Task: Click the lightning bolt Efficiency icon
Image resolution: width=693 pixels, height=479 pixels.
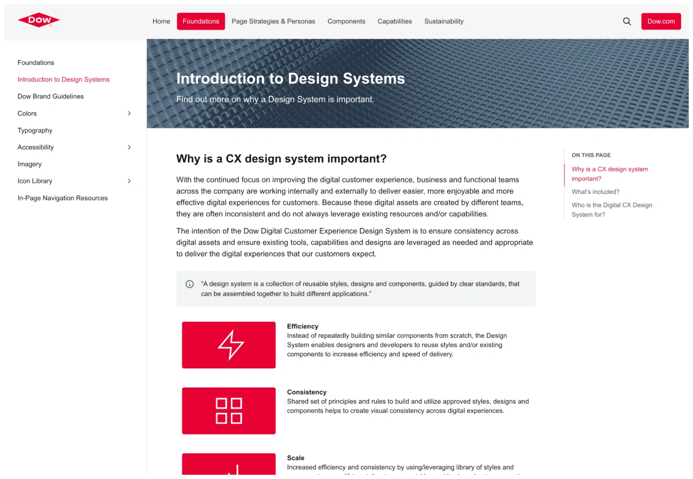Action: click(228, 344)
